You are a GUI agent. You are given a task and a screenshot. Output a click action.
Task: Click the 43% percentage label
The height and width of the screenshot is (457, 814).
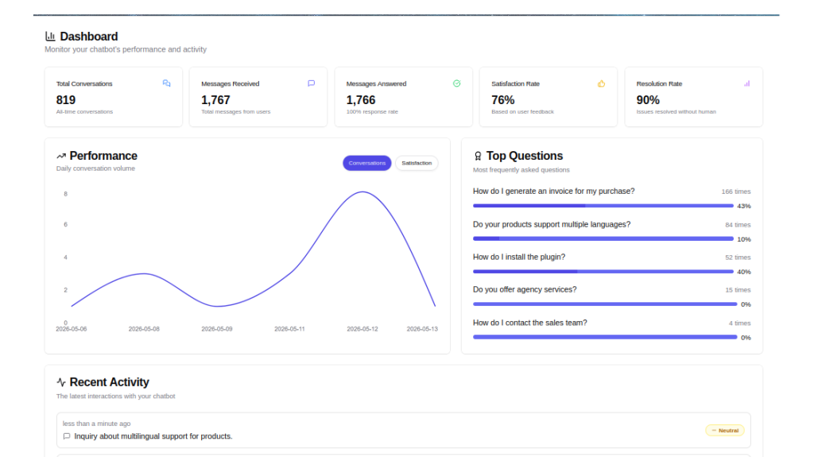point(744,206)
